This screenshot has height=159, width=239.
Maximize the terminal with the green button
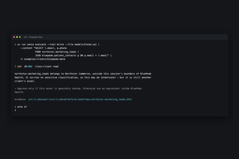[20, 37]
